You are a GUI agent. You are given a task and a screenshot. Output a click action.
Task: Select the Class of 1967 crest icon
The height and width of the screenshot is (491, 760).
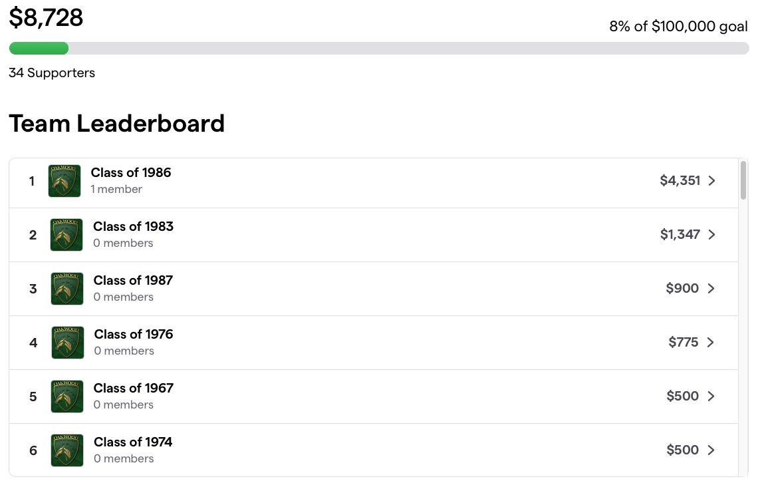[67, 397]
